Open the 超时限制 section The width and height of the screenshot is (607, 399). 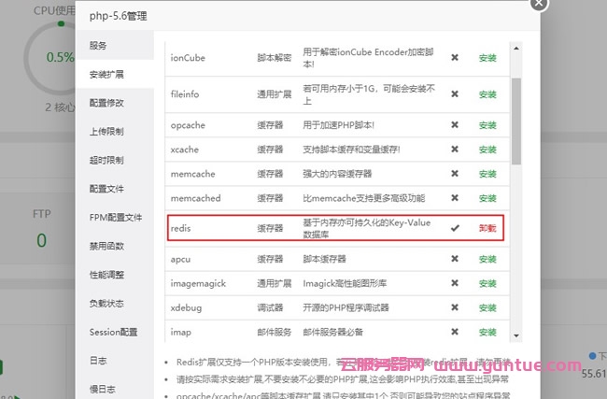point(106,160)
